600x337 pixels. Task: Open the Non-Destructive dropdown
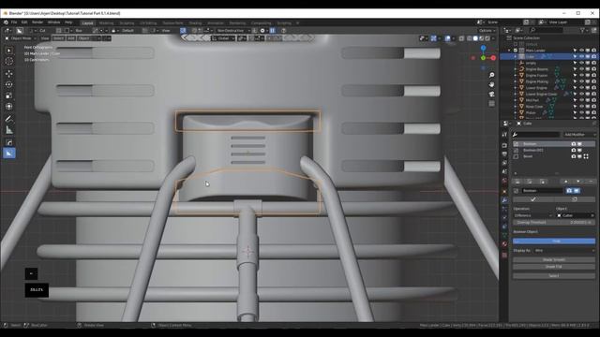(x=233, y=31)
